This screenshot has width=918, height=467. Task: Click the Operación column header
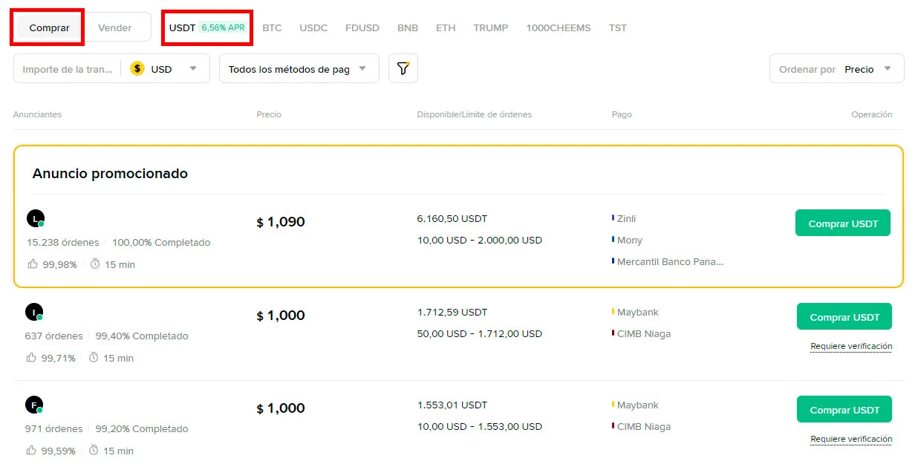pyautogui.click(x=872, y=114)
